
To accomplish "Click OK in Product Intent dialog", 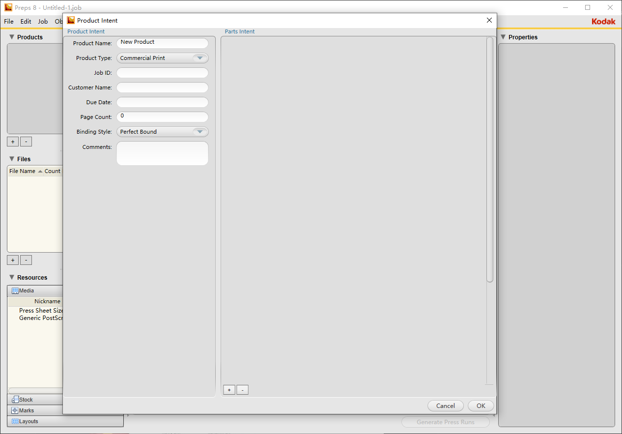I will click(481, 406).
